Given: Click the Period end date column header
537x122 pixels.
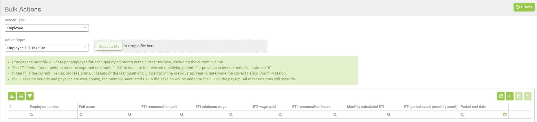Looking at the screenshot, I should point(473,107).
